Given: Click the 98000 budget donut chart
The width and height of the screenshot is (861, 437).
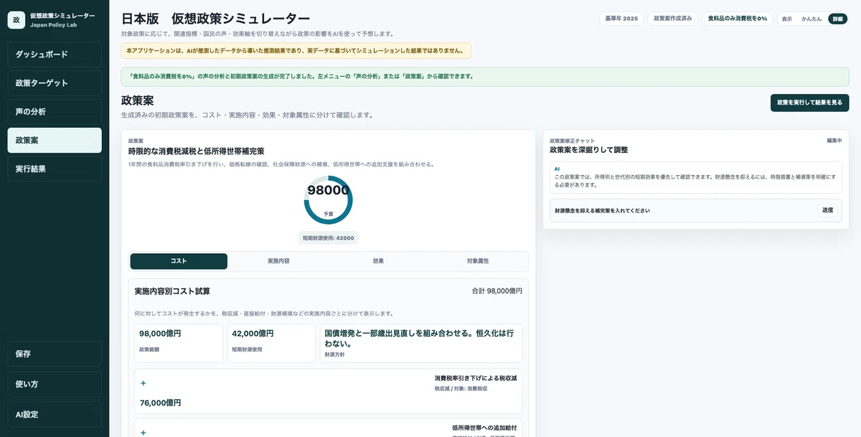Looking at the screenshot, I should tap(328, 199).
